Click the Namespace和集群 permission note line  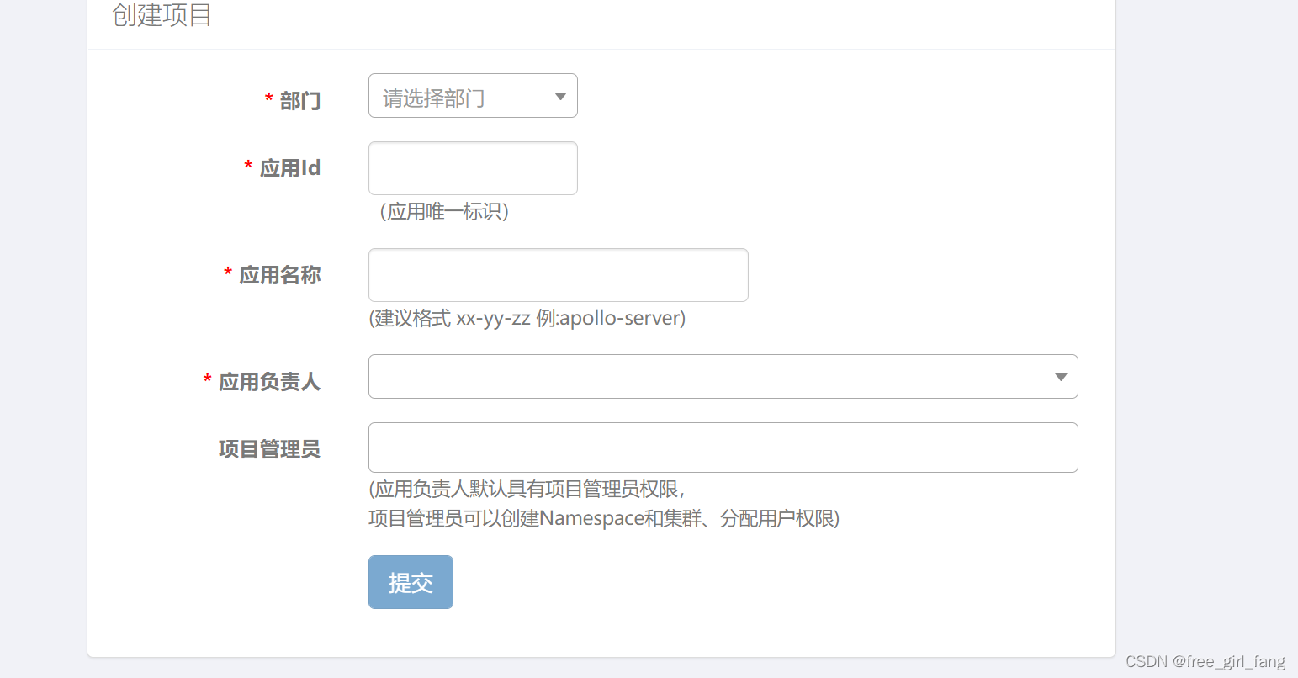point(604,518)
